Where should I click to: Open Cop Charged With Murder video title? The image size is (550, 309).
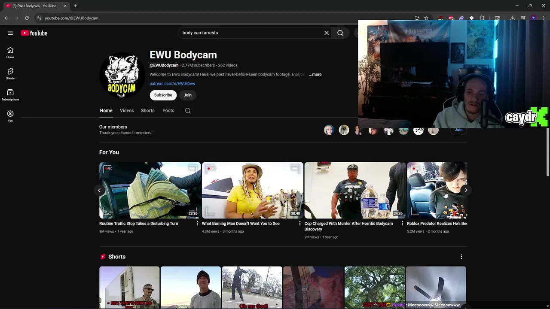[x=348, y=226]
